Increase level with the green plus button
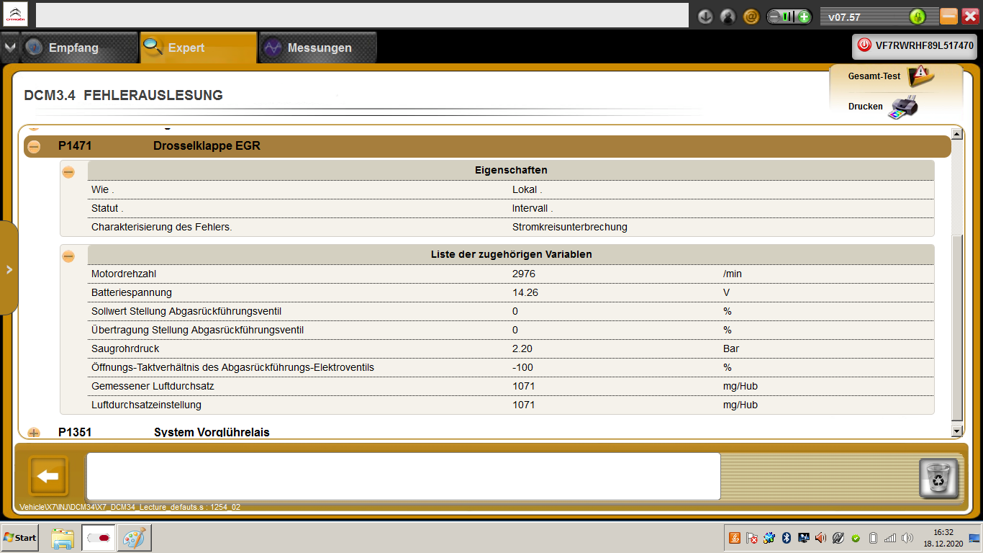Screen dimensions: 983x553 [804, 17]
